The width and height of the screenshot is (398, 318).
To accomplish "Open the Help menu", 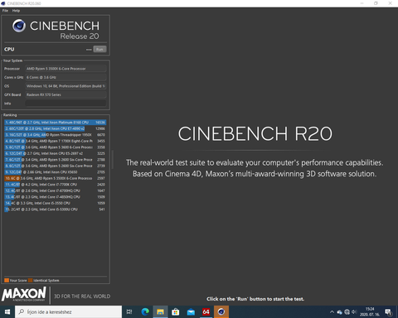I will [16, 11].
